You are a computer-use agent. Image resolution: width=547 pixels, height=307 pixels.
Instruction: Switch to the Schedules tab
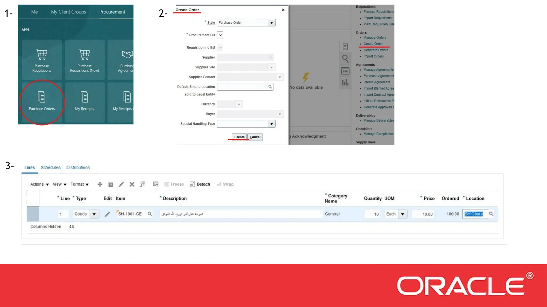50,167
